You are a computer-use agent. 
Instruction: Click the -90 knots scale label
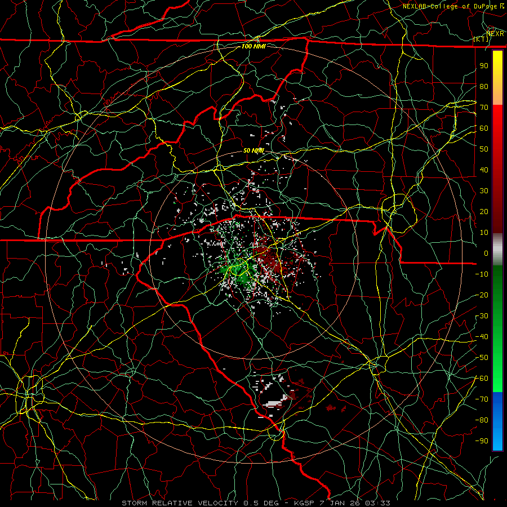[482, 441]
